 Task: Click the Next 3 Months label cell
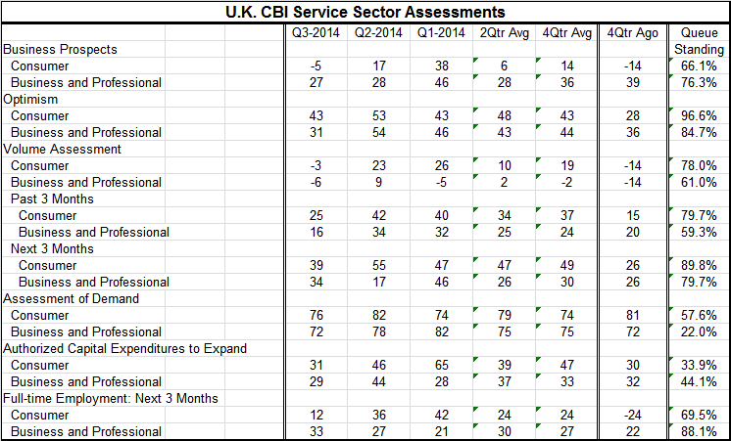[52, 248]
